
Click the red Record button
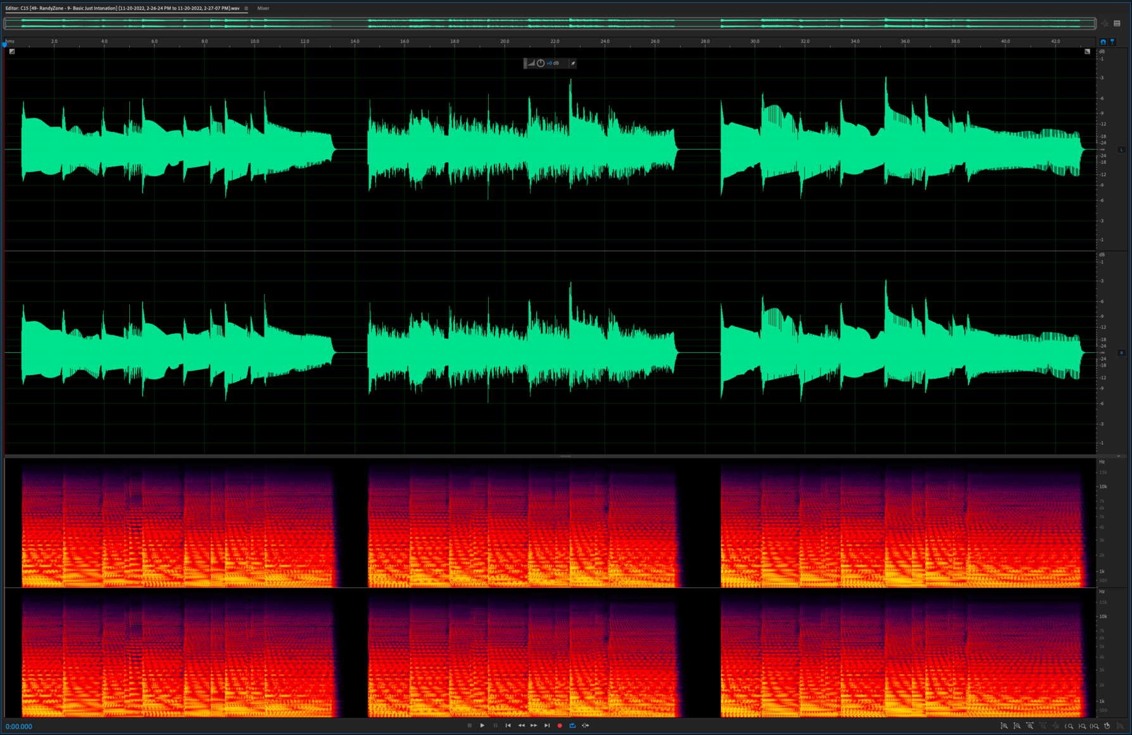[x=560, y=725]
